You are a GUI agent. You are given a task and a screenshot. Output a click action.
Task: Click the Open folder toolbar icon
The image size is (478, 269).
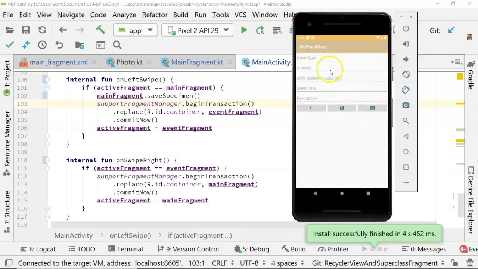coord(10,30)
